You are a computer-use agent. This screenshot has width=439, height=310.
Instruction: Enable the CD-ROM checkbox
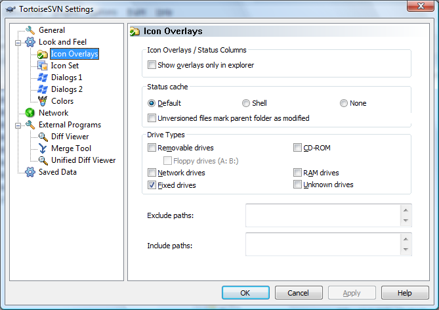[297, 148]
